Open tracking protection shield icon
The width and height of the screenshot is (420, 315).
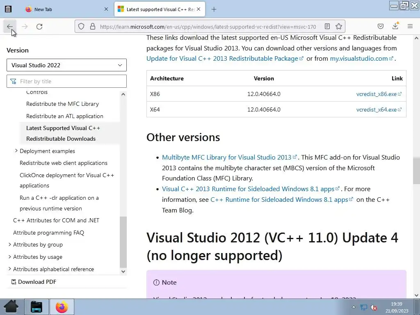click(81, 26)
